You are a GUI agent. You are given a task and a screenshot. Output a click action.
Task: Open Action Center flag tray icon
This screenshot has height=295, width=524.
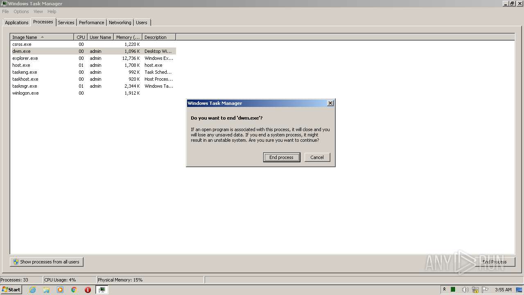(x=485, y=290)
